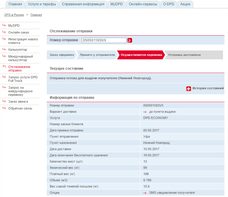Viewport: 228px width, 197px height.
Task: Open Международный калькулятор link
Action: pyautogui.click(x=20, y=58)
